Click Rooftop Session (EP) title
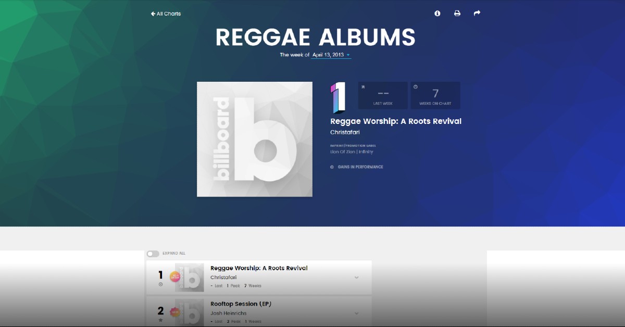Image resolution: width=625 pixels, height=327 pixels. coord(241,304)
